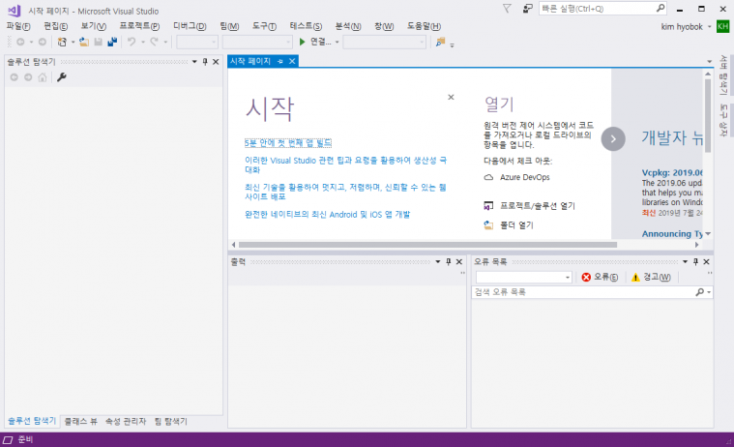Open the Edit menu

pos(56,26)
